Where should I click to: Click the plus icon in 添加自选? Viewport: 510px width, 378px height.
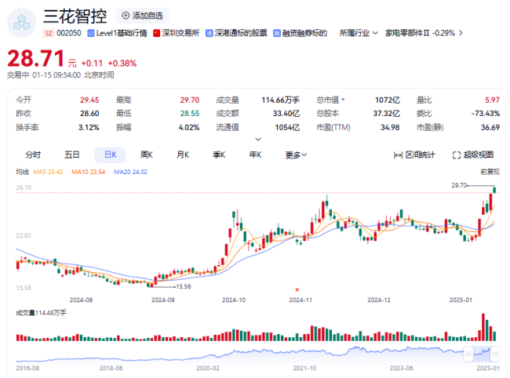[x=126, y=16]
